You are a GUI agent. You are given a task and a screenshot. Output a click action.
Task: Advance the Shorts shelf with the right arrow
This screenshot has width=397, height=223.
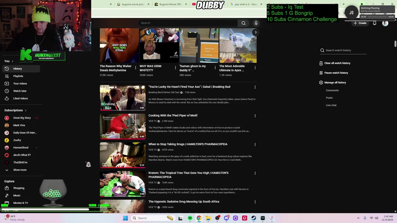256,32
